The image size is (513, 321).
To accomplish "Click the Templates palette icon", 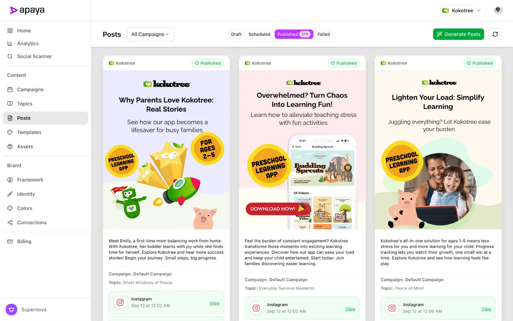I will coord(10,132).
